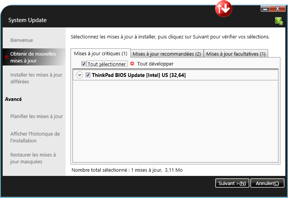Click the red plus icon beside Tout développer
This screenshot has width=288, height=198.
pyautogui.click(x=132, y=64)
